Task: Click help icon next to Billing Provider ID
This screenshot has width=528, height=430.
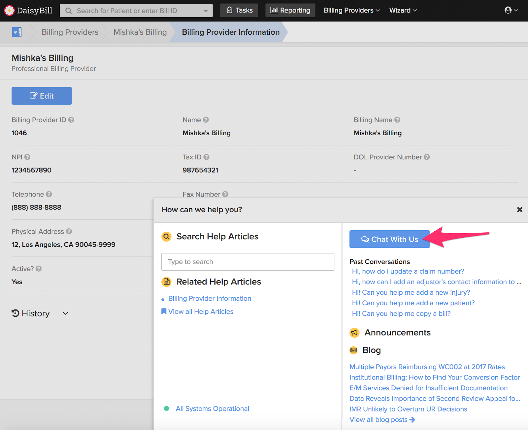Action: [x=71, y=120]
